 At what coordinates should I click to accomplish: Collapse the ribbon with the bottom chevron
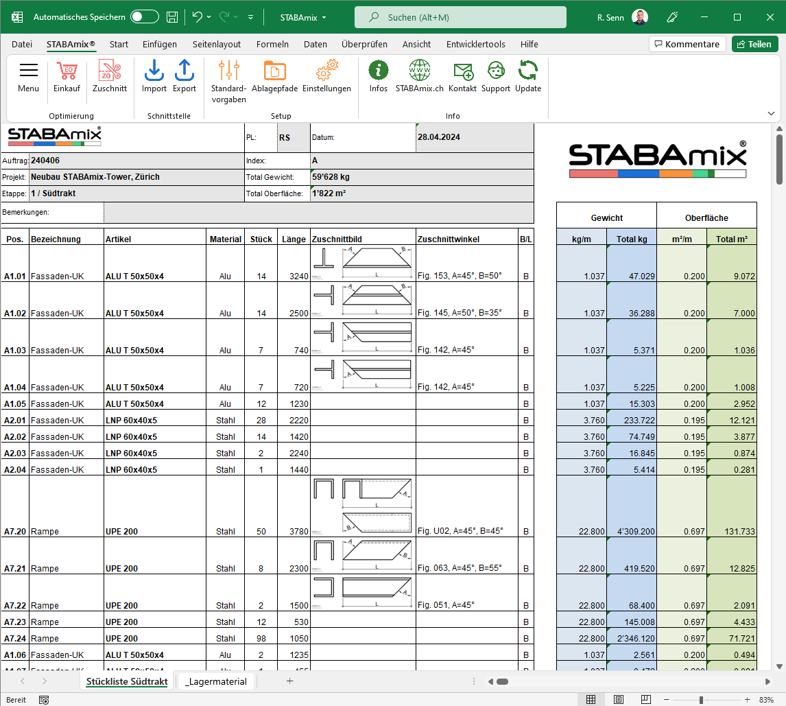point(771,113)
